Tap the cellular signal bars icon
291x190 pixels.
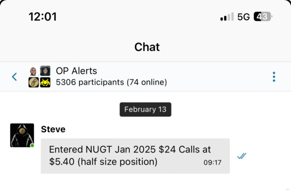point(227,17)
